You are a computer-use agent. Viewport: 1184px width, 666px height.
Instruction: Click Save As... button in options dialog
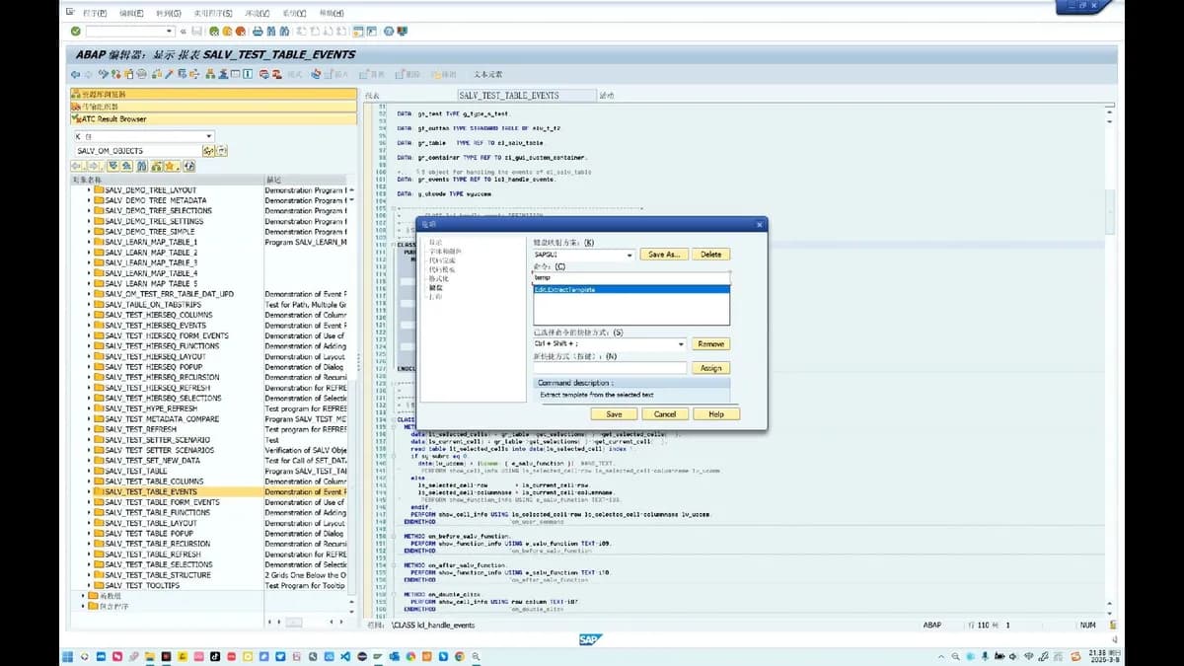point(664,255)
